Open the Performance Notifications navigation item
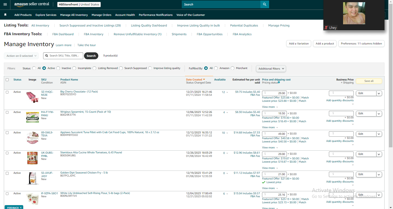393x209 pixels. pyautogui.click(x=156, y=15)
